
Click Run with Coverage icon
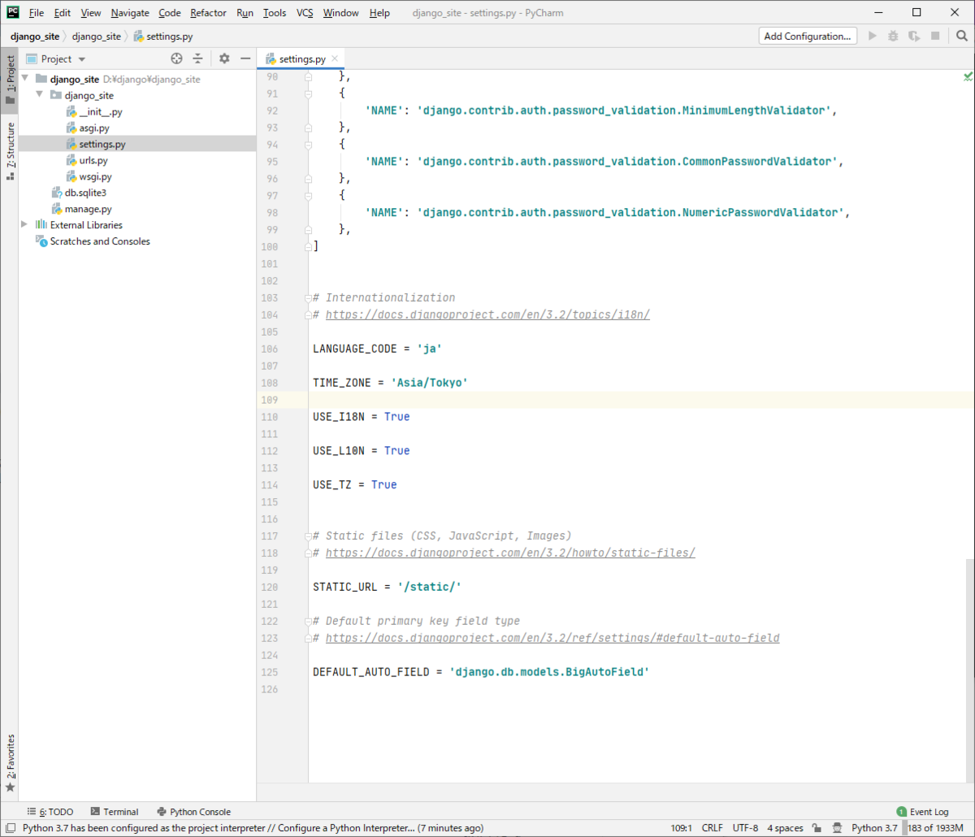pyautogui.click(x=914, y=36)
